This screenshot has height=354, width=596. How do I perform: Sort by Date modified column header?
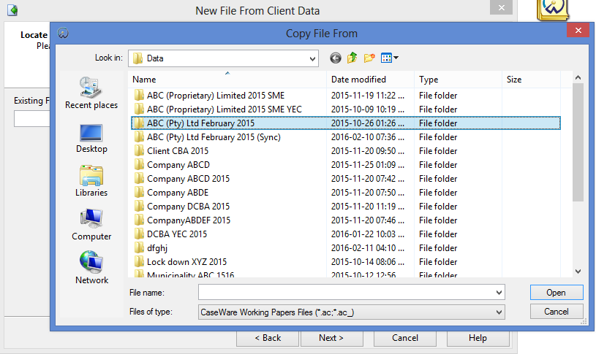click(x=370, y=80)
